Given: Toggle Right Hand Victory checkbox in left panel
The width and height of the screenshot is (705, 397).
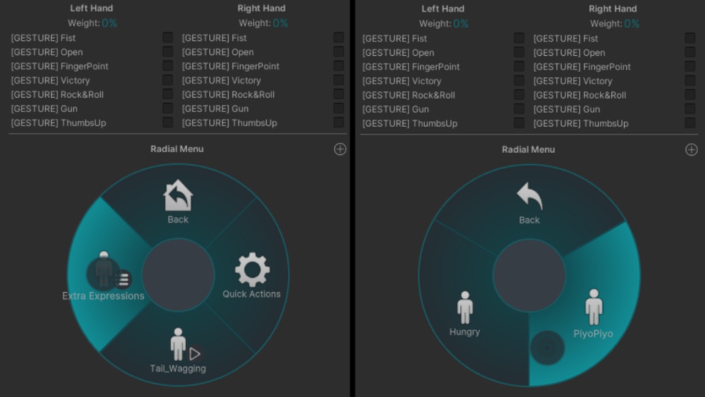Looking at the screenshot, I should (x=338, y=80).
